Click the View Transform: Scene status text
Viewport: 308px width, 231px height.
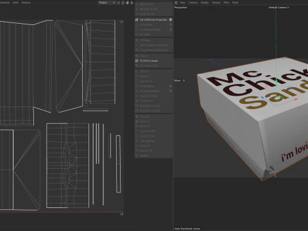187,228
